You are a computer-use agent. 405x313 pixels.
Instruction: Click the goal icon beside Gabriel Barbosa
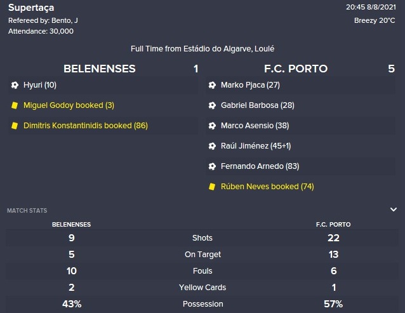tap(212, 105)
